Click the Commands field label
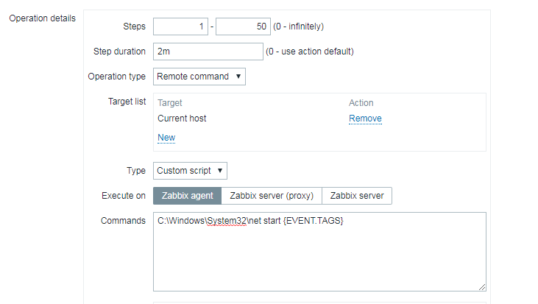The image size is (538, 304). [123, 221]
